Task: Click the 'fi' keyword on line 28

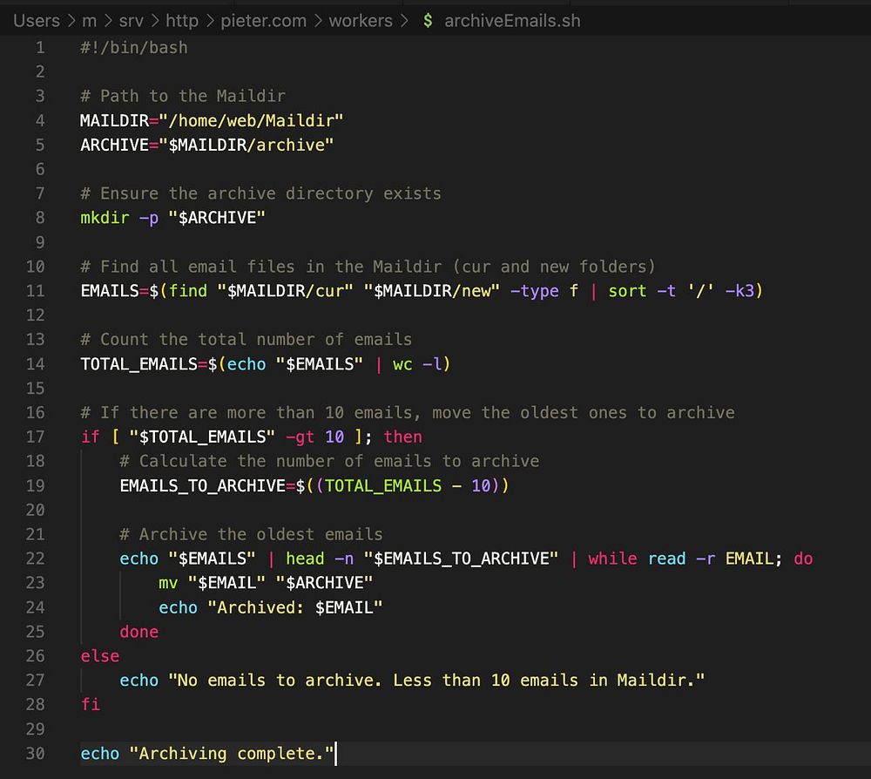Action: tap(90, 705)
